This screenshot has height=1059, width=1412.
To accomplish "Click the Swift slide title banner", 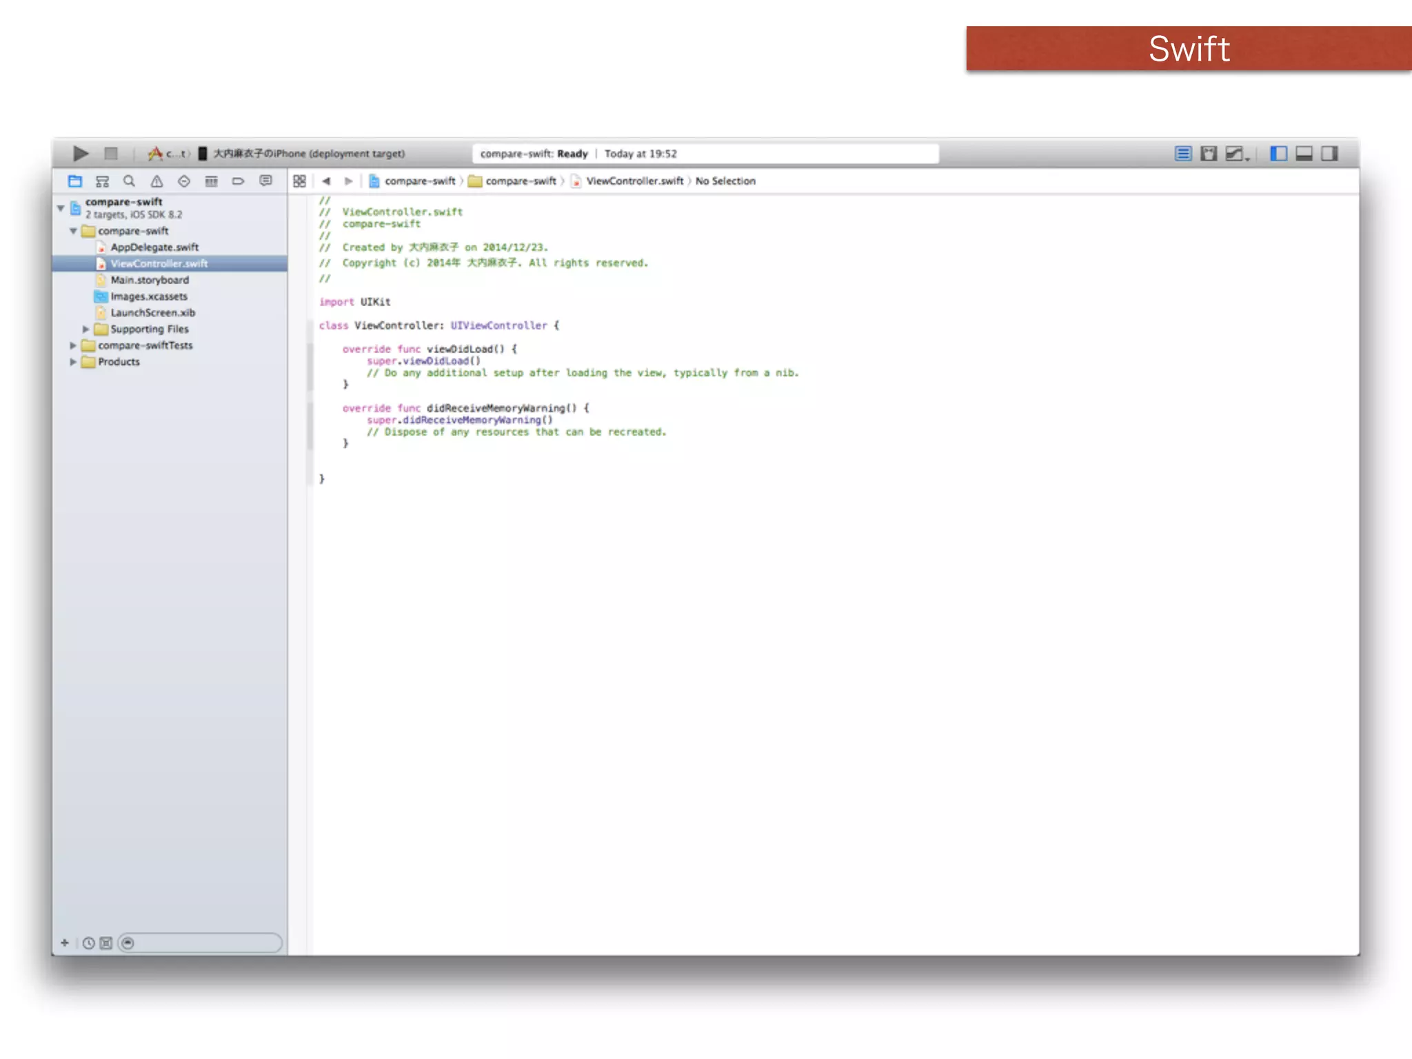I will (1189, 49).
